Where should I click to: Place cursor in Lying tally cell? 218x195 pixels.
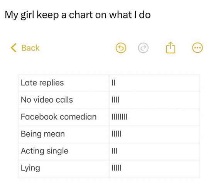click(x=154, y=169)
